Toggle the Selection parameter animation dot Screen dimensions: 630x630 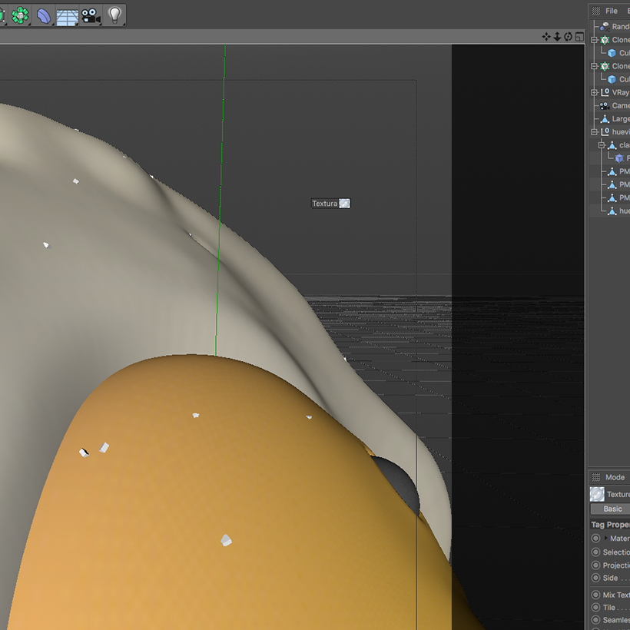[x=595, y=552]
